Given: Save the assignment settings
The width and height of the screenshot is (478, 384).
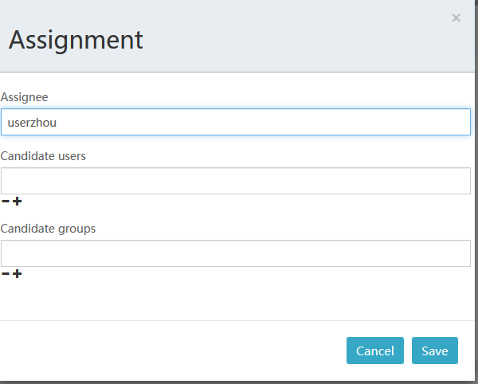Looking at the screenshot, I should 435,351.
